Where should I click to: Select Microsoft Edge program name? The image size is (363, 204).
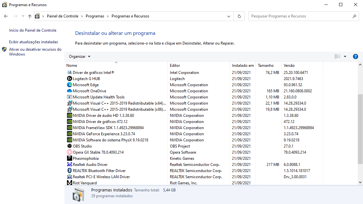point(86,85)
